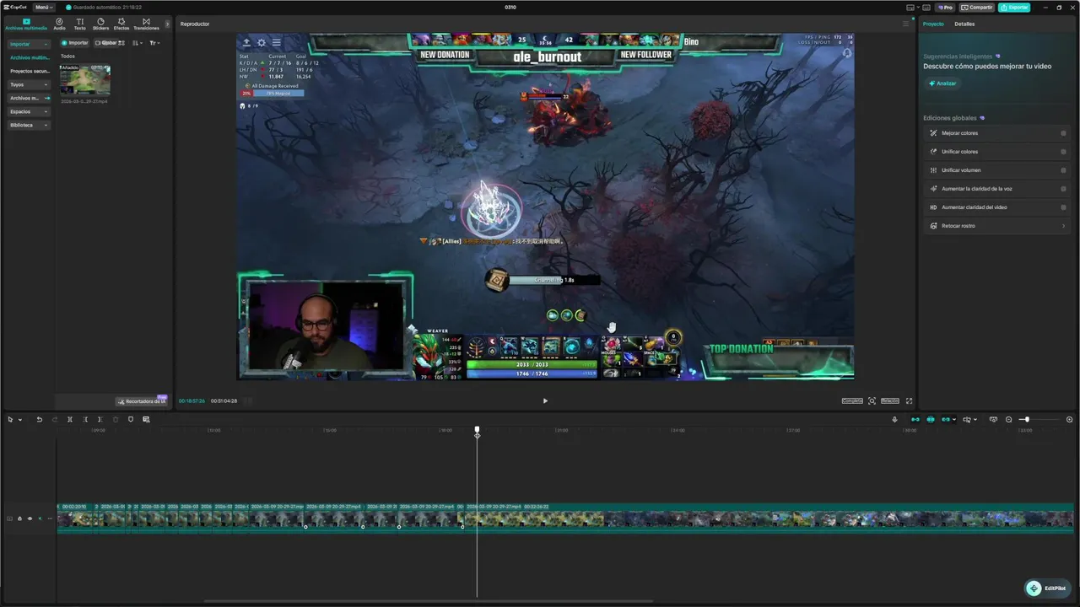Click the track more options dots
Image resolution: width=1080 pixels, height=607 pixels.
(49, 518)
